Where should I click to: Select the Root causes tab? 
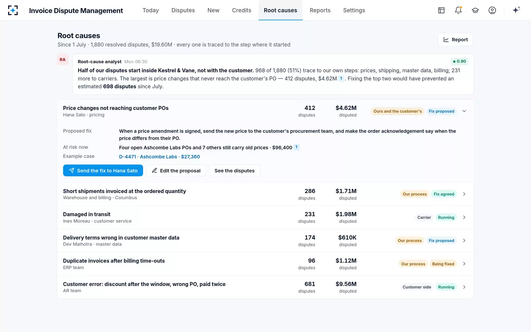pyautogui.click(x=281, y=10)
